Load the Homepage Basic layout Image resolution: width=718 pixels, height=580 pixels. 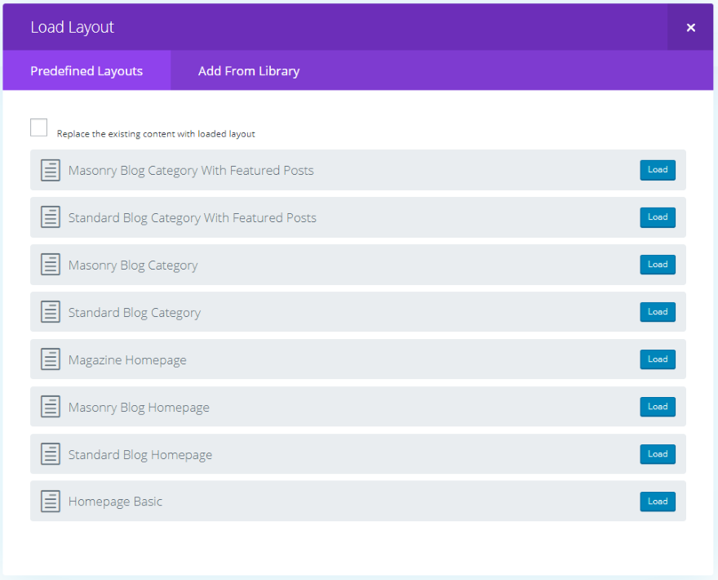pyautogui.click(x=658, y=501)
